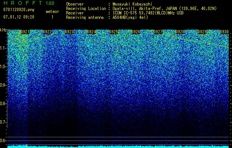Click the 0930 time marker

(x=224, y=32)
